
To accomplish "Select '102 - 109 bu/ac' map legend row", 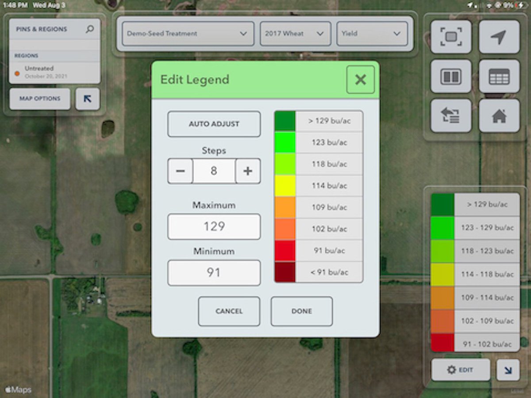I will click(x=475, y=321).
